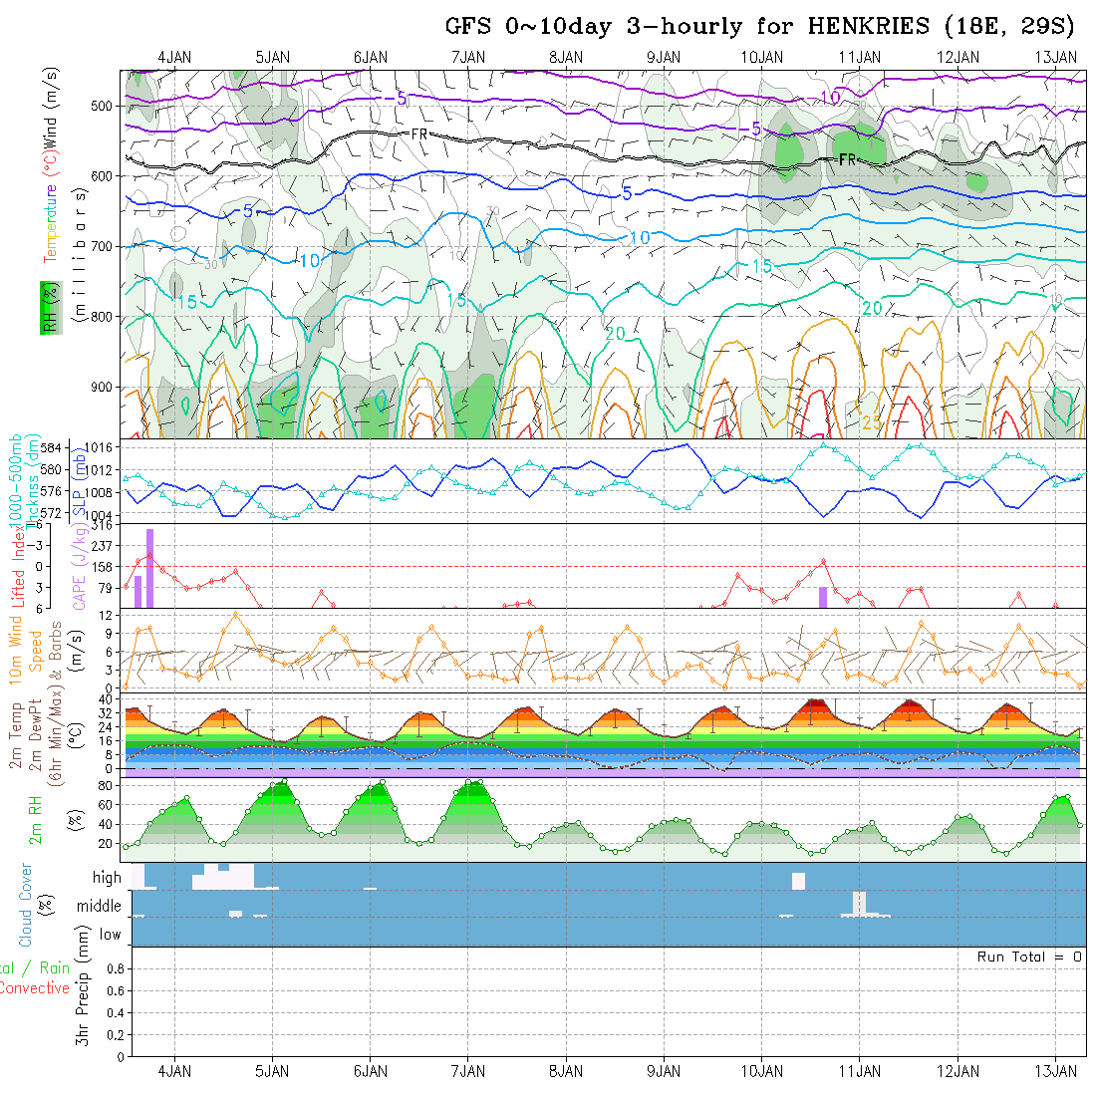The image size is (1096, 1096).
Task: Click the FR freezing-level label near 11JAN
Action: pos(847,159)
